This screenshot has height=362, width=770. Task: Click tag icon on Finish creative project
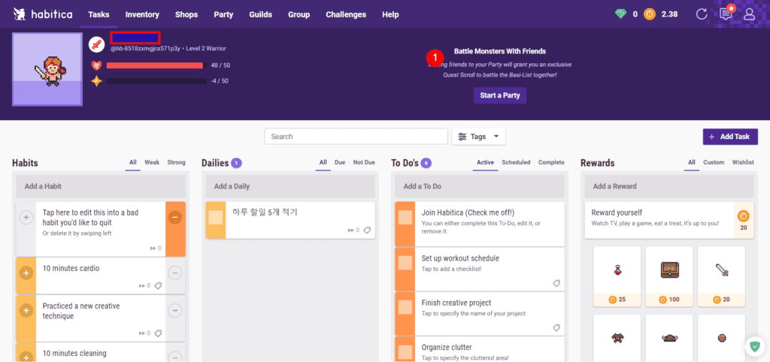click(556, 327)
